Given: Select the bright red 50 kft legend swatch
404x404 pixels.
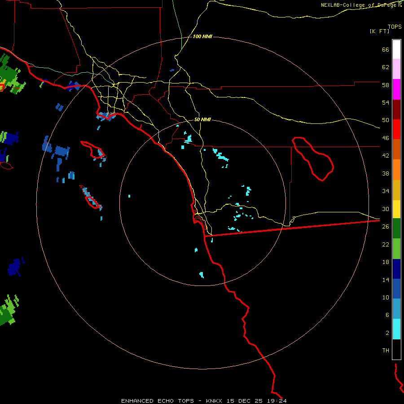Looking at the screenshot, I should (396, 129).
